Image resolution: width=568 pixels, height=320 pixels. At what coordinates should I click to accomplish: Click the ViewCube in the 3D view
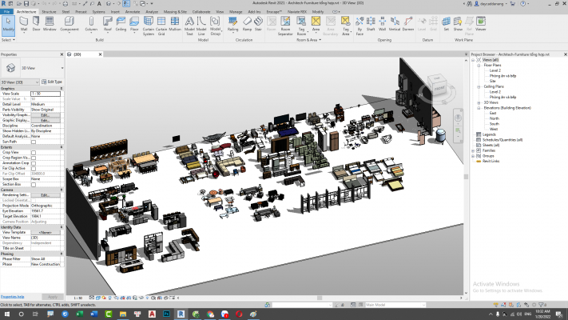(436, 83)
